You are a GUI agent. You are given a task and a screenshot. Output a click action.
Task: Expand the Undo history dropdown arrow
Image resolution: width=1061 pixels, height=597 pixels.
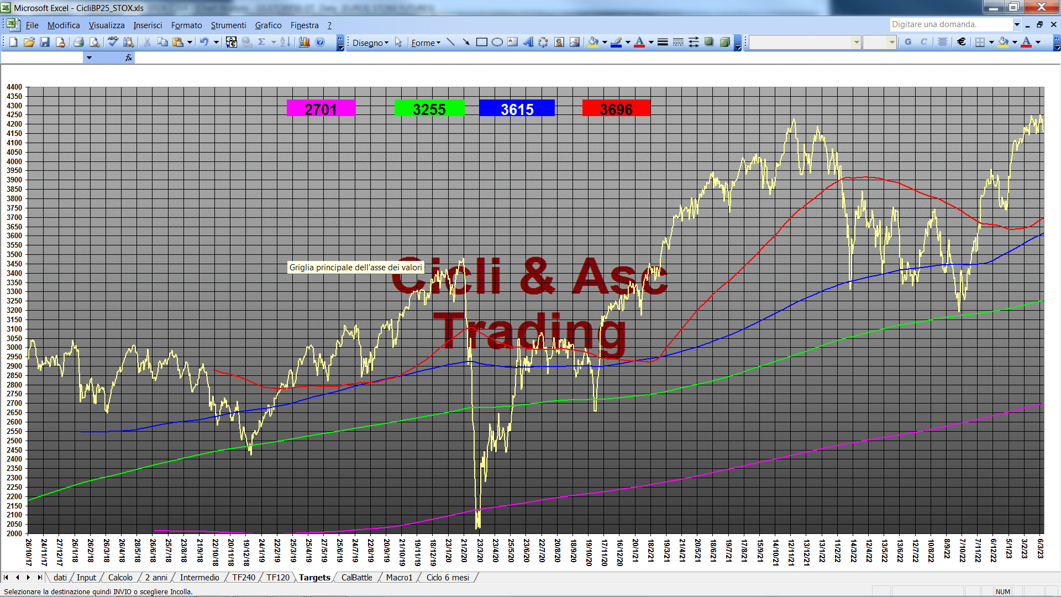coord(216,42)
